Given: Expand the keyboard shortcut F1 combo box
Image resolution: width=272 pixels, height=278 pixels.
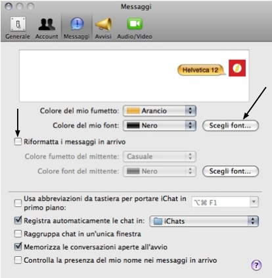Looking at the screenshot, I should (254, 202).
